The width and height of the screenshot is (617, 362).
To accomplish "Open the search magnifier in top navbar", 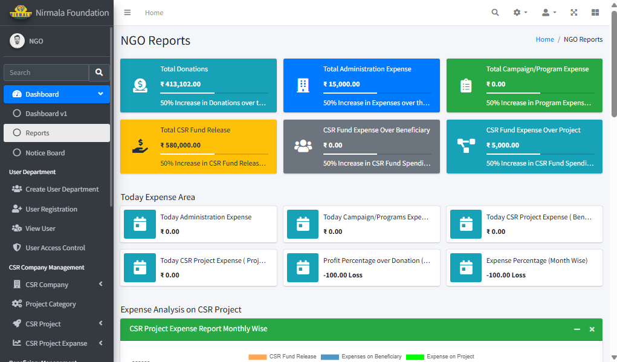I will 495,13.
